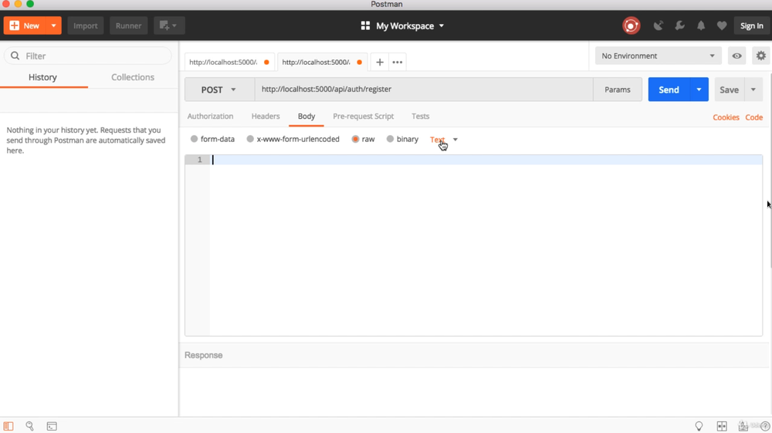Open the No Environment dropdown

coord(658,56)
